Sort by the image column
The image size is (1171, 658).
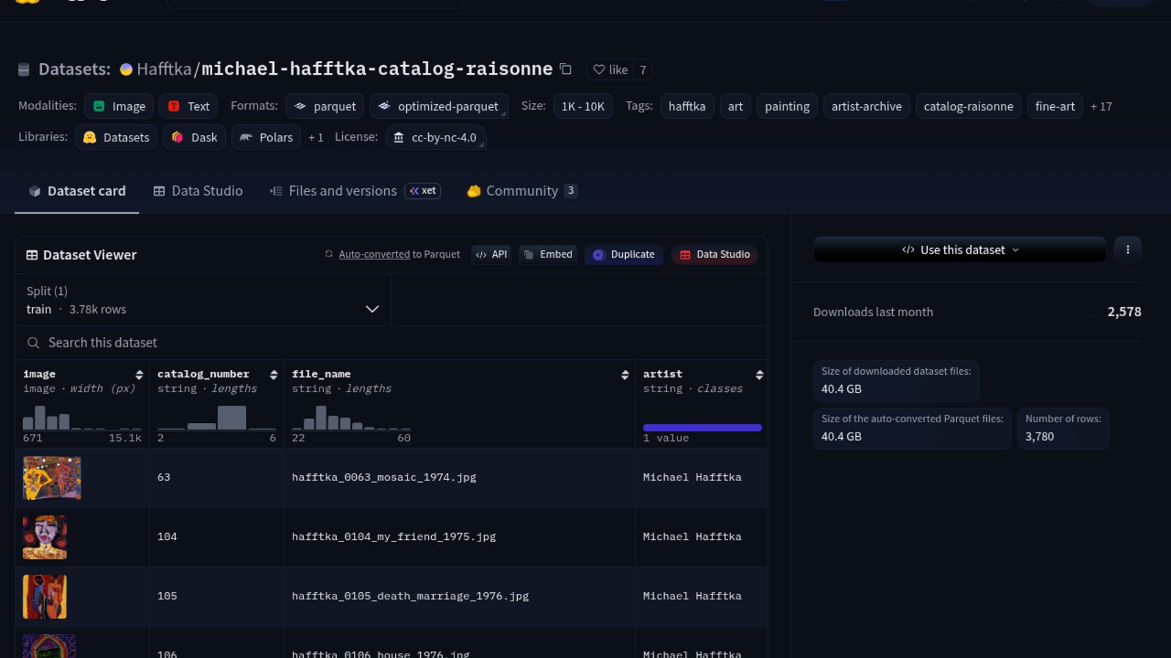[x=139, y=375]
